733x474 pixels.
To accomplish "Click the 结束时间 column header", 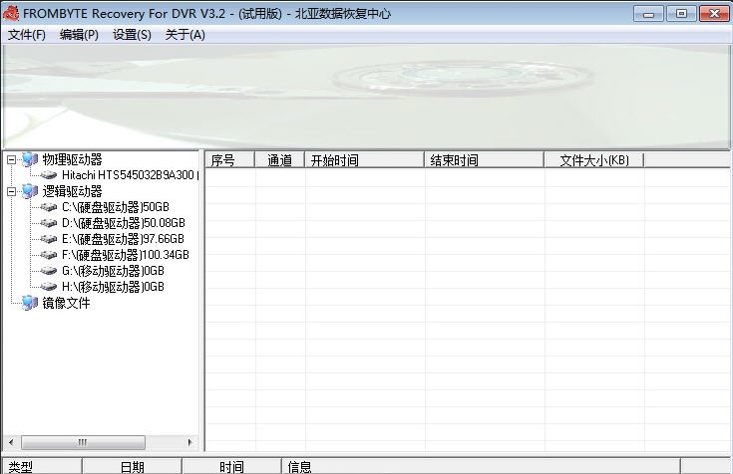I will pyautogui.click(x=484, y=160).
